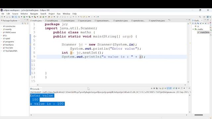Click the Pin Console icon

[174, 88]
